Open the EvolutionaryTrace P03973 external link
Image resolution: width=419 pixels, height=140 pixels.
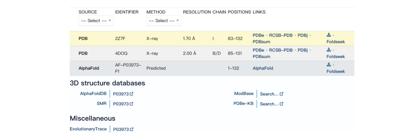[123, 129]
